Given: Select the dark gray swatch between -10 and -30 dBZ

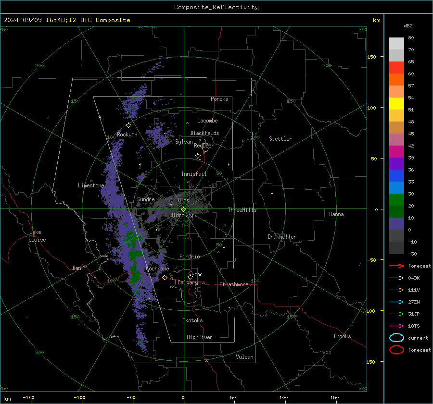Looking at the screenshot, I should click(x=396, y=248).
